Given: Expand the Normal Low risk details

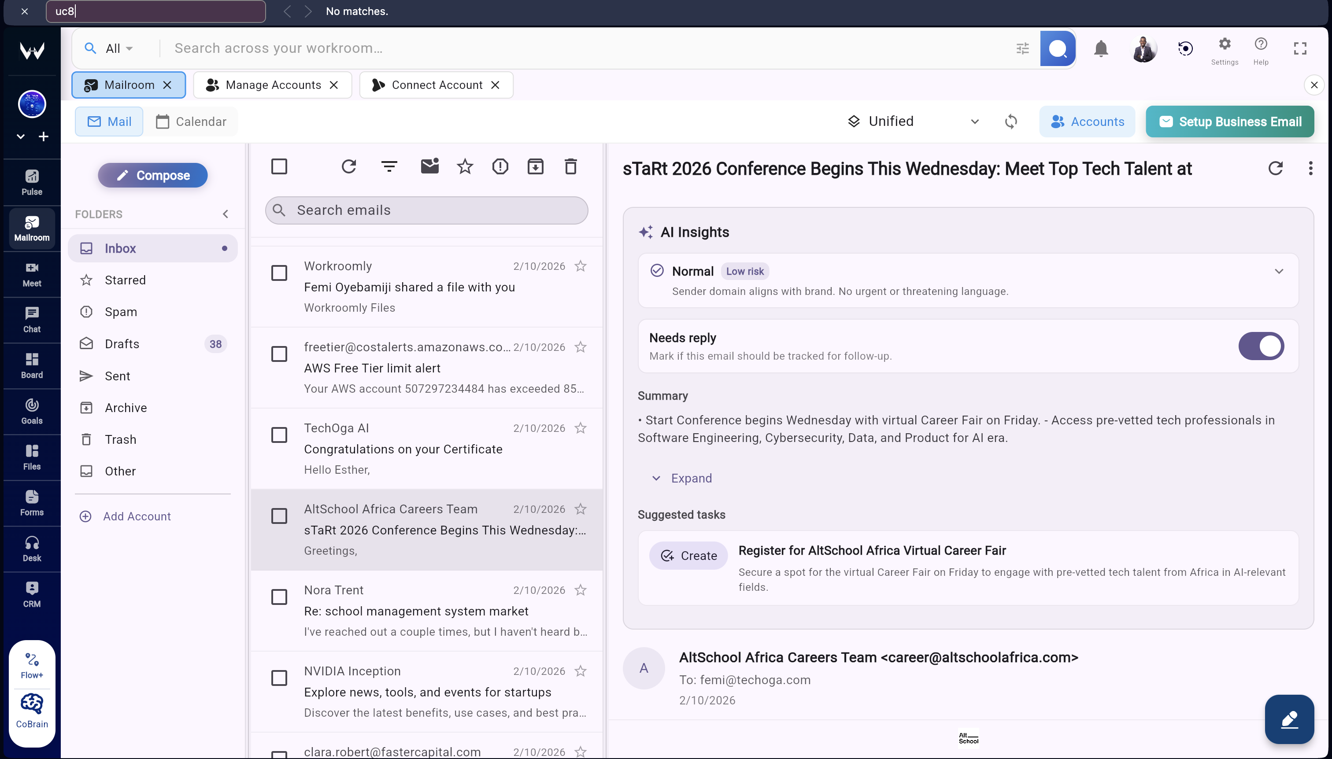Looking at the screenshot, I should (x=1279, y=271).
